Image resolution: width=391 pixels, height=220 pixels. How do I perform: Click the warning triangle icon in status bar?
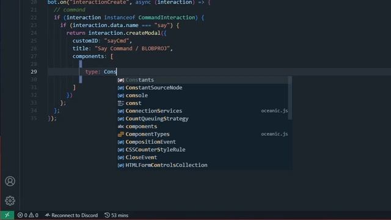31,215
